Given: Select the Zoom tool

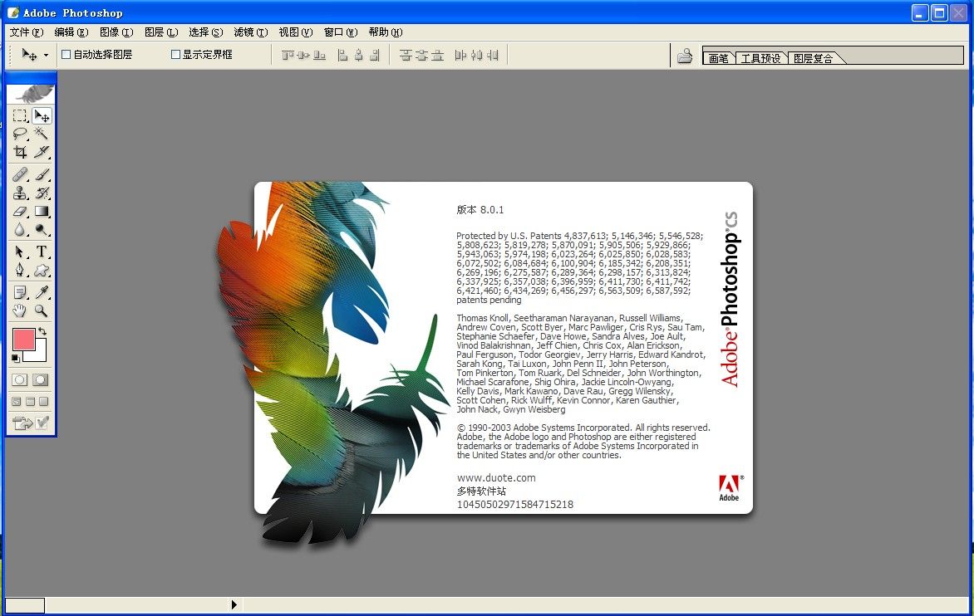Looking at the screenshot, I should 42,310.
